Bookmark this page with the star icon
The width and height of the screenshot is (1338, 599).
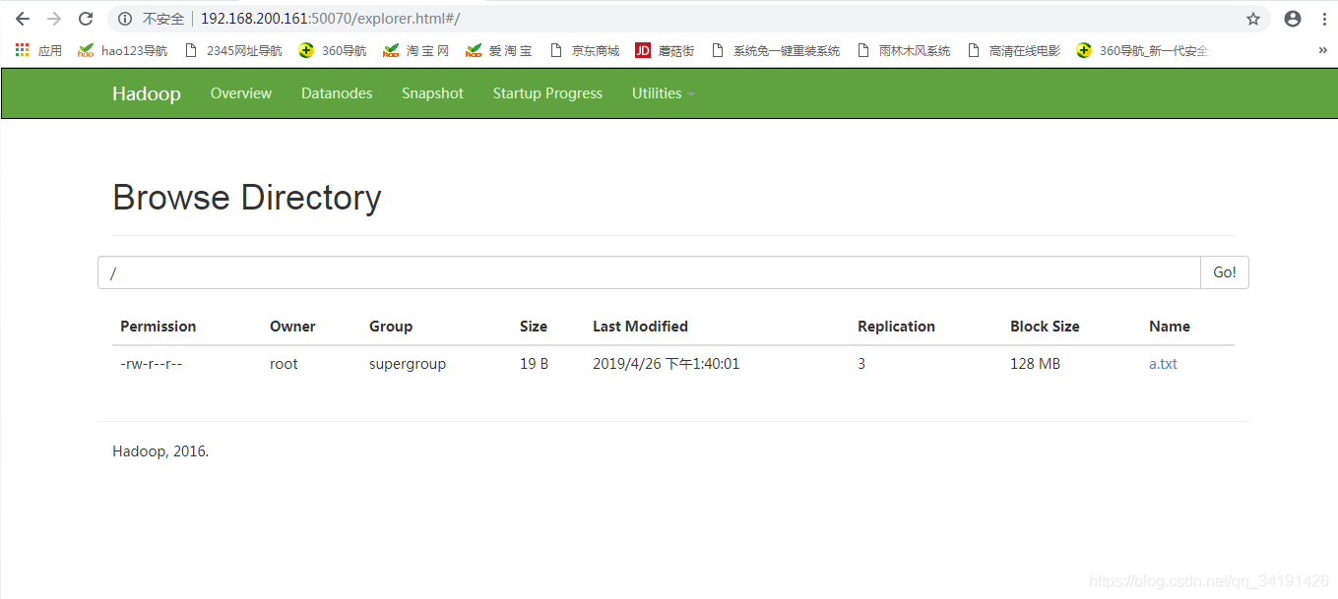[1253, 19]
